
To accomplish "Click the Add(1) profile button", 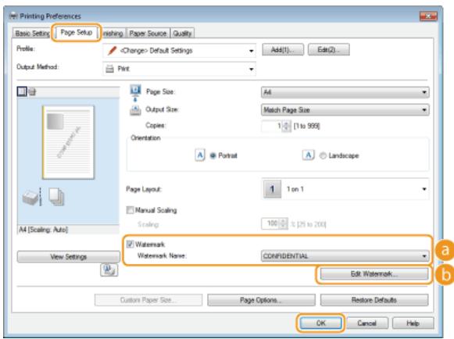I will tap(283, 50).
